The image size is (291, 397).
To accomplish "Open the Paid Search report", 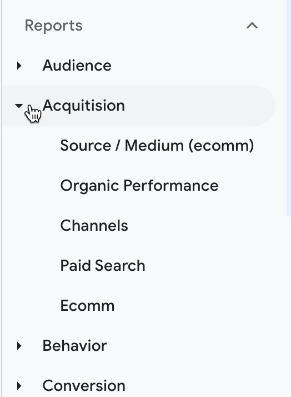I will point(103,265).
